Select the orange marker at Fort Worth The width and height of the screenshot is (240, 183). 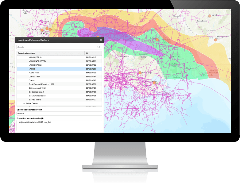pyautogui.click(x=42, y=30)
